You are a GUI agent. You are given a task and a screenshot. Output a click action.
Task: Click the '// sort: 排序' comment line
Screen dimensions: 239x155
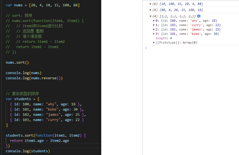(19, 16)
